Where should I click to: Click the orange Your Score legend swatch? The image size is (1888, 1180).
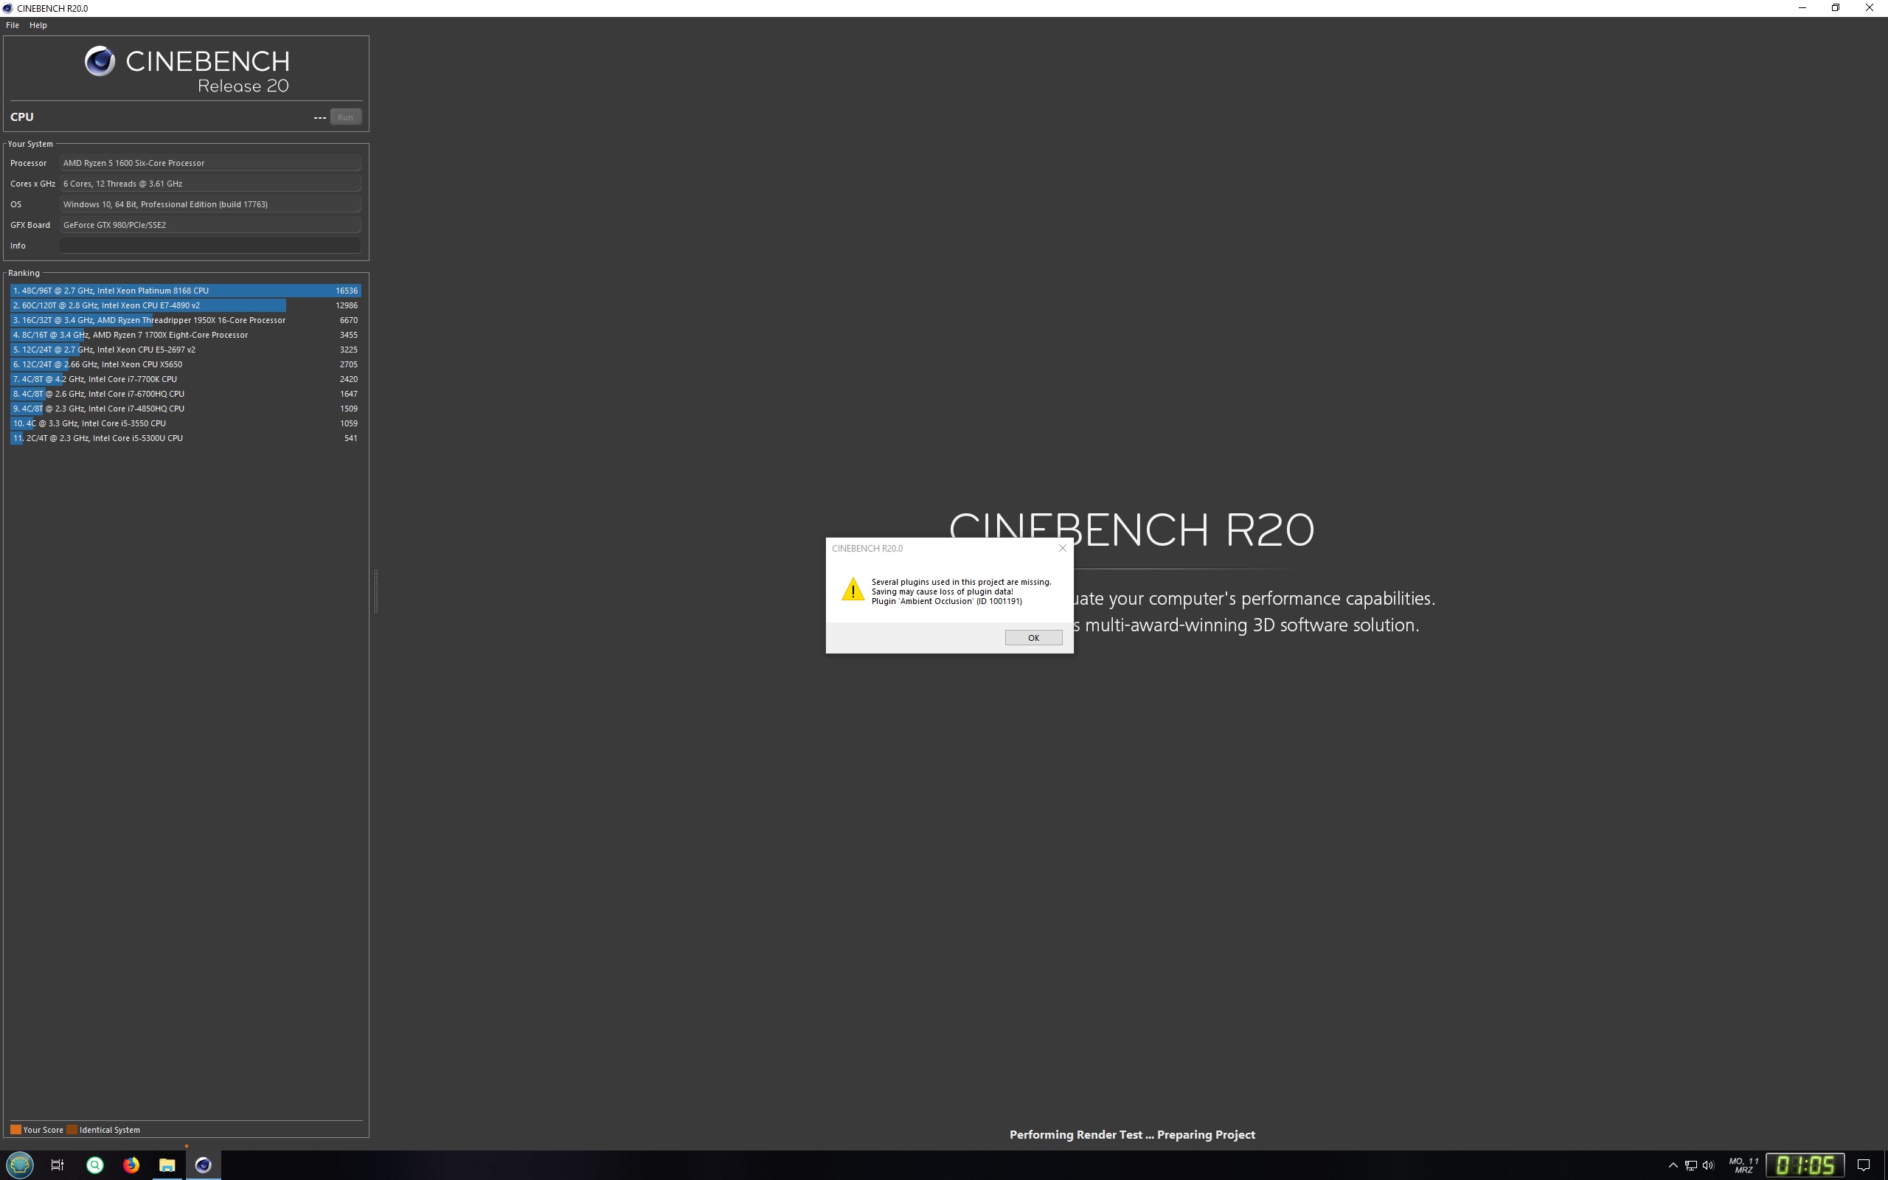15,1129
